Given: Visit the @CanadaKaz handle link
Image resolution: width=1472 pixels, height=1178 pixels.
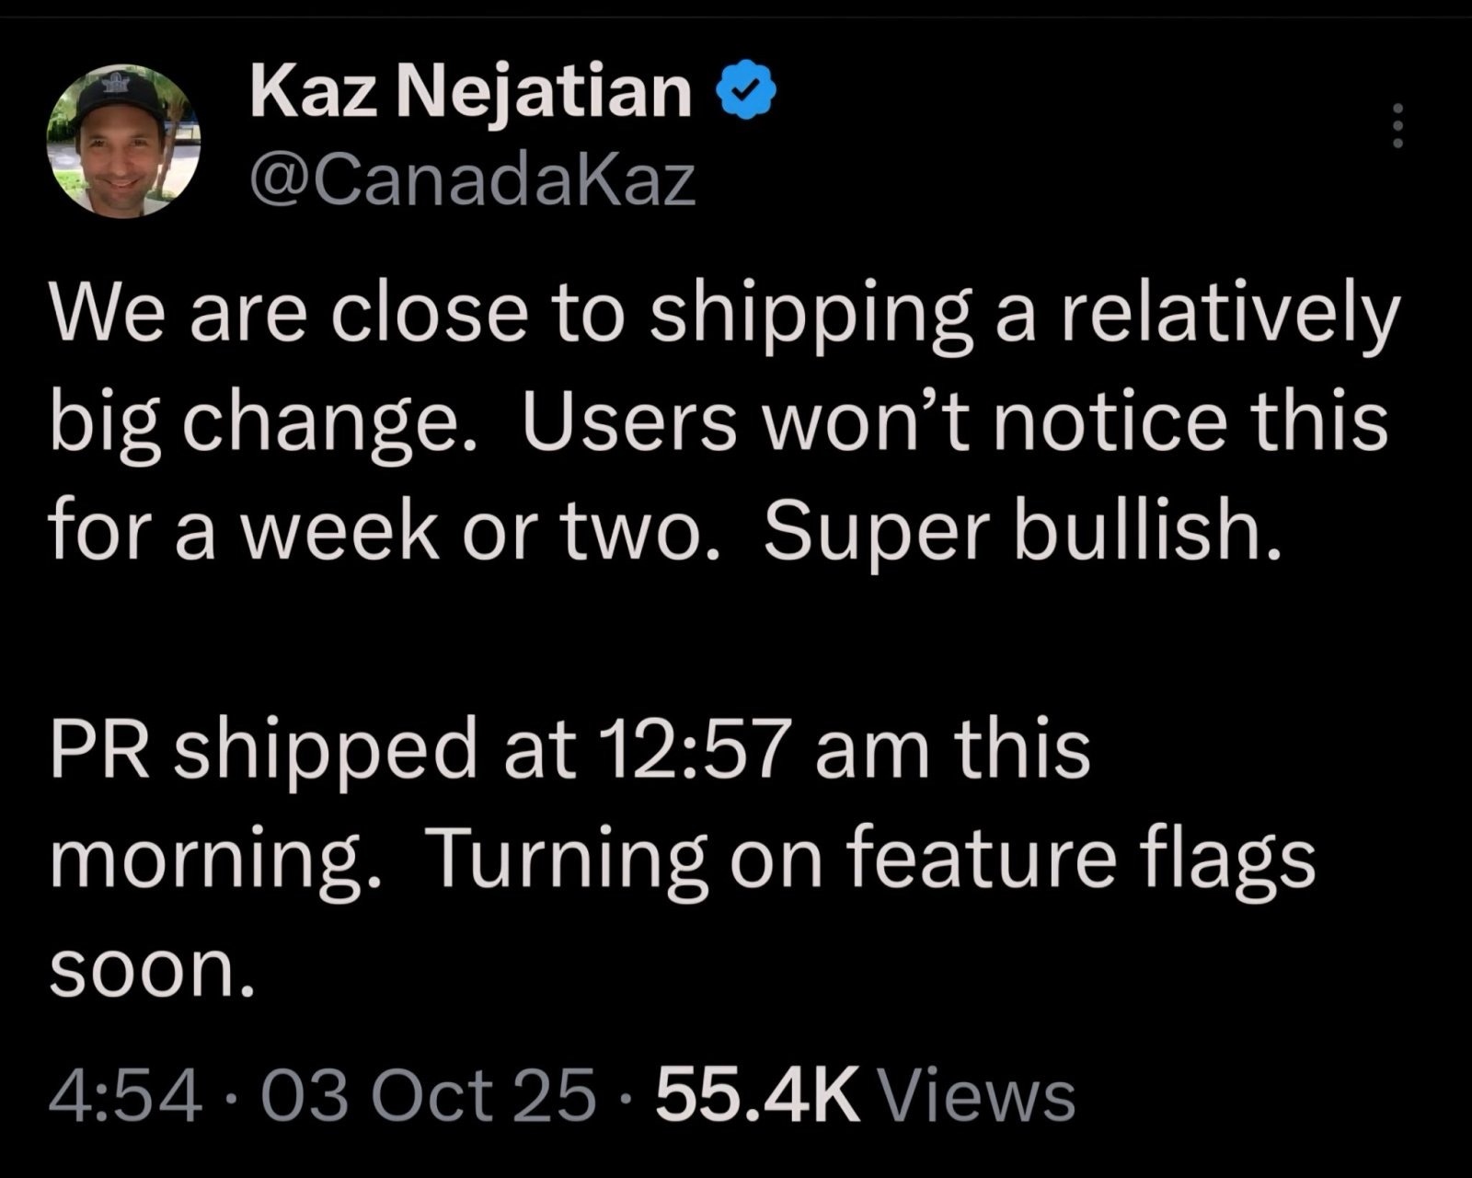Looking at the screenshot, I should pyautogui.click(x=473, y=180).
